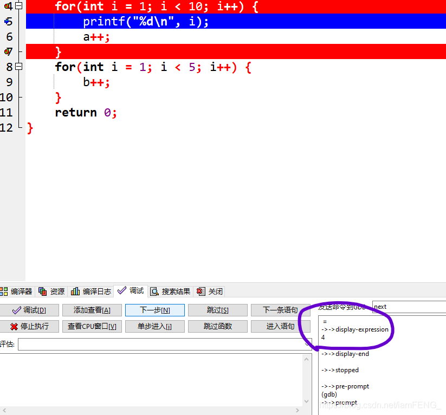Toggle breakpoint marker on line 4
The height and width of the screenshot is (415, 446).
[8, 6]
